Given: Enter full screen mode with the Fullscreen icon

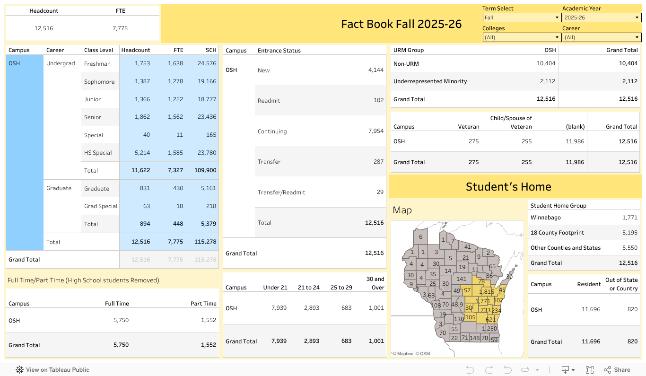Looking at the screenshot, I should [x=590, y=370].
